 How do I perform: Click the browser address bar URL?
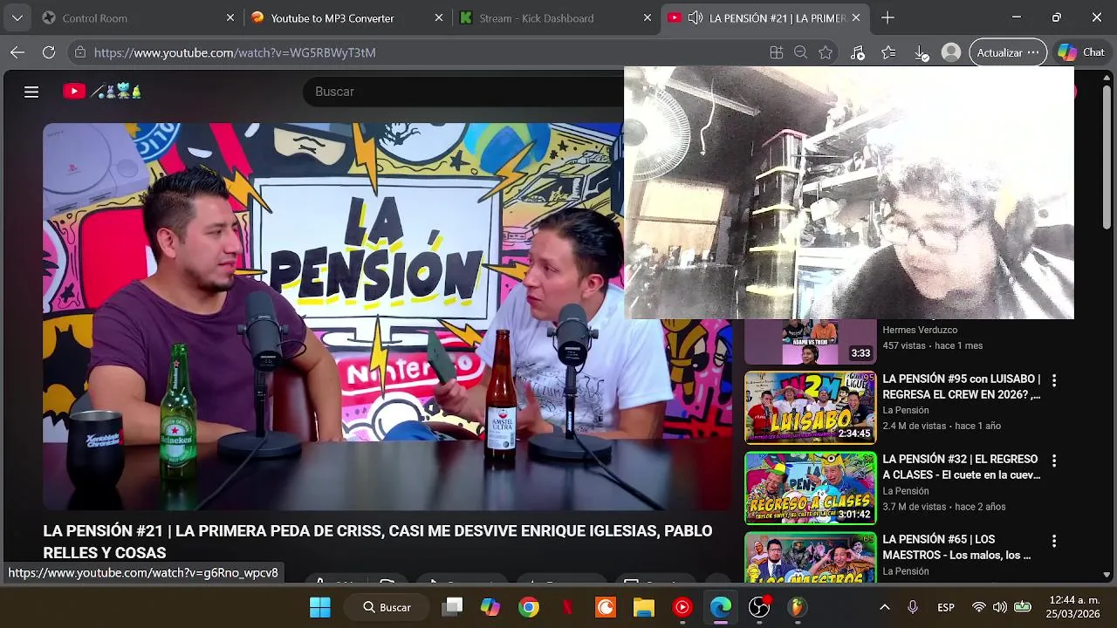point(235,52)
